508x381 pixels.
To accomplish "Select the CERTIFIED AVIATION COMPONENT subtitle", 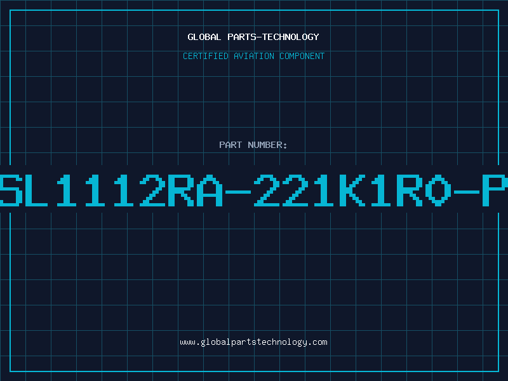I will 253,56.
